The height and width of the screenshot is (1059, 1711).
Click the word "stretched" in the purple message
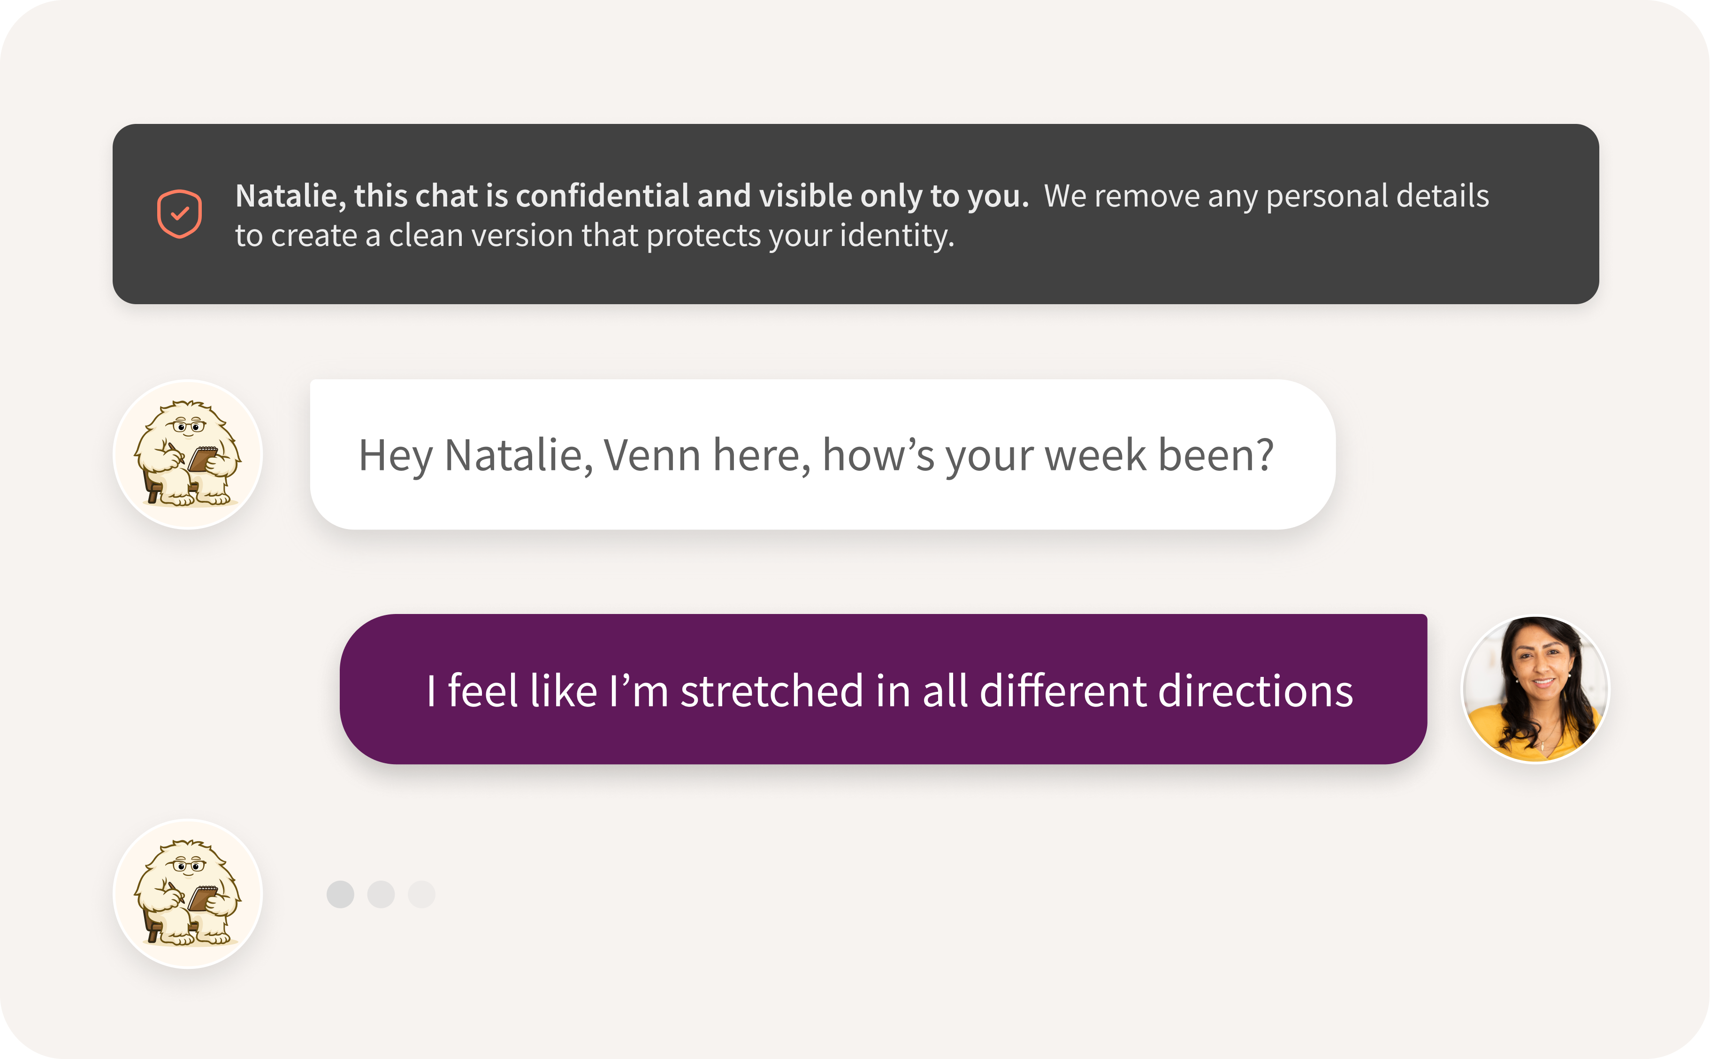tap(772, 691)
